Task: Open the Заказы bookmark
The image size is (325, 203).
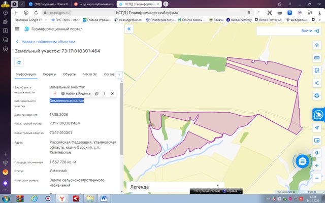Action: (216, 20)
